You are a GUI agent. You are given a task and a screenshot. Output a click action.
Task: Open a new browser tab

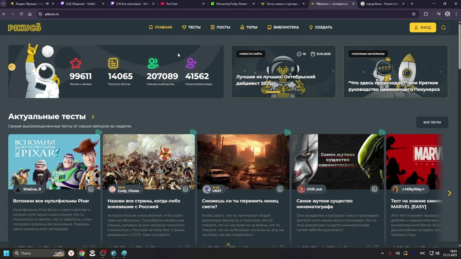coord(412,4)
